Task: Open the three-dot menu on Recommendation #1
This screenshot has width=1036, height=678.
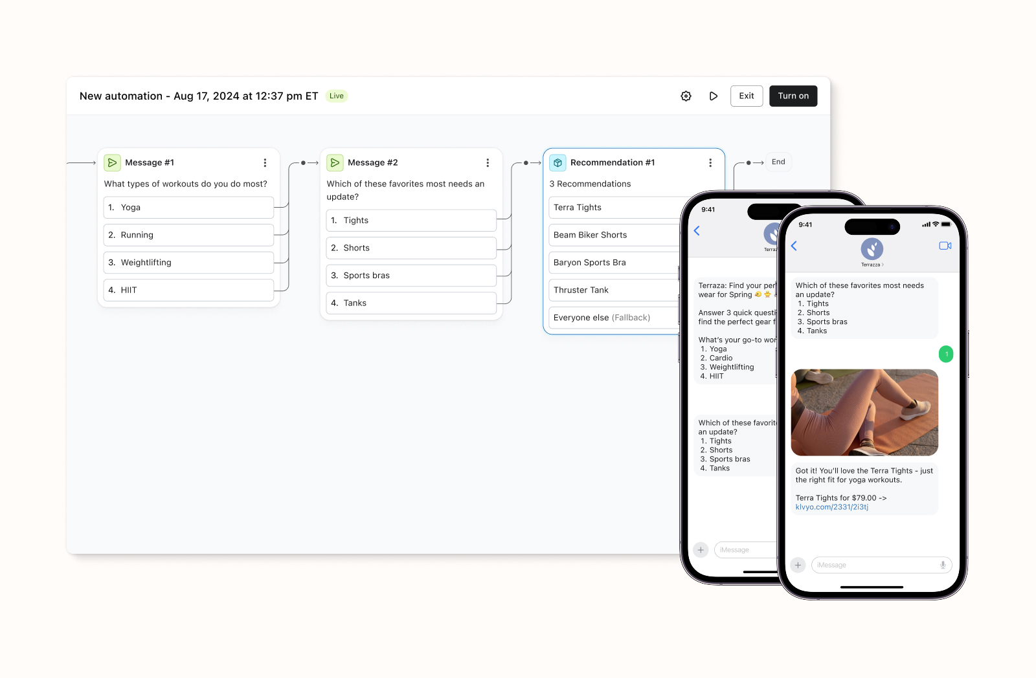Action: pos(711,162)
